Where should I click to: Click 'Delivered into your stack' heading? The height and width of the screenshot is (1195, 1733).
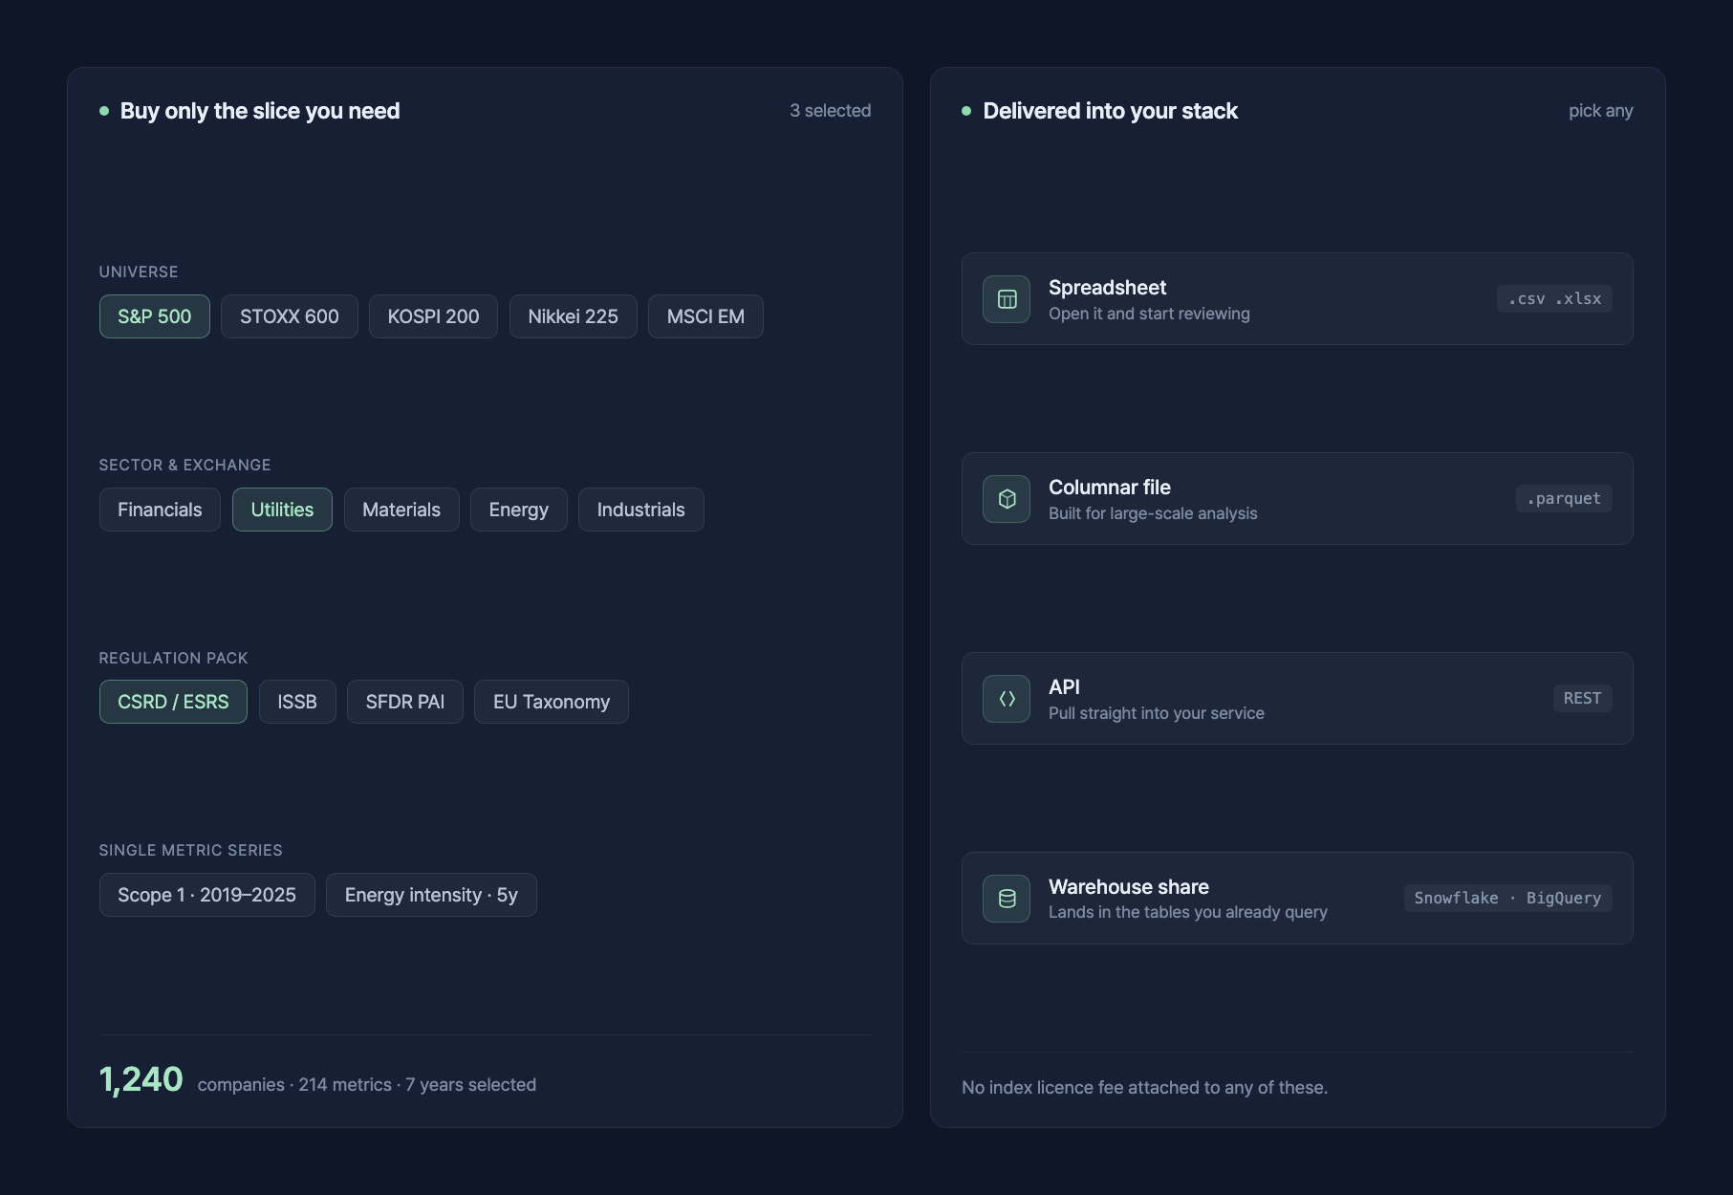1111,111
